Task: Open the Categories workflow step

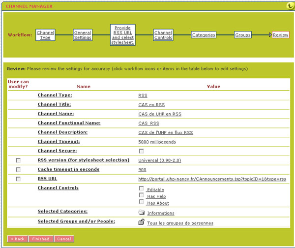Action: (204, 35)
